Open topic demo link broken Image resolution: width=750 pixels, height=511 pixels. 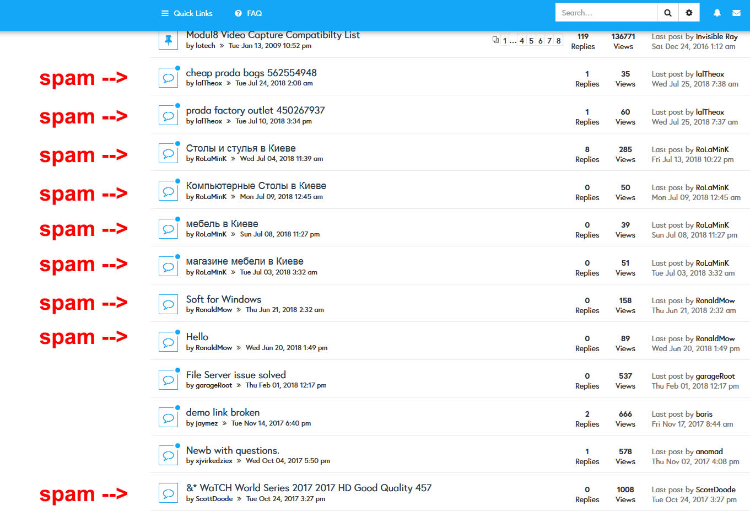[223, 412]
